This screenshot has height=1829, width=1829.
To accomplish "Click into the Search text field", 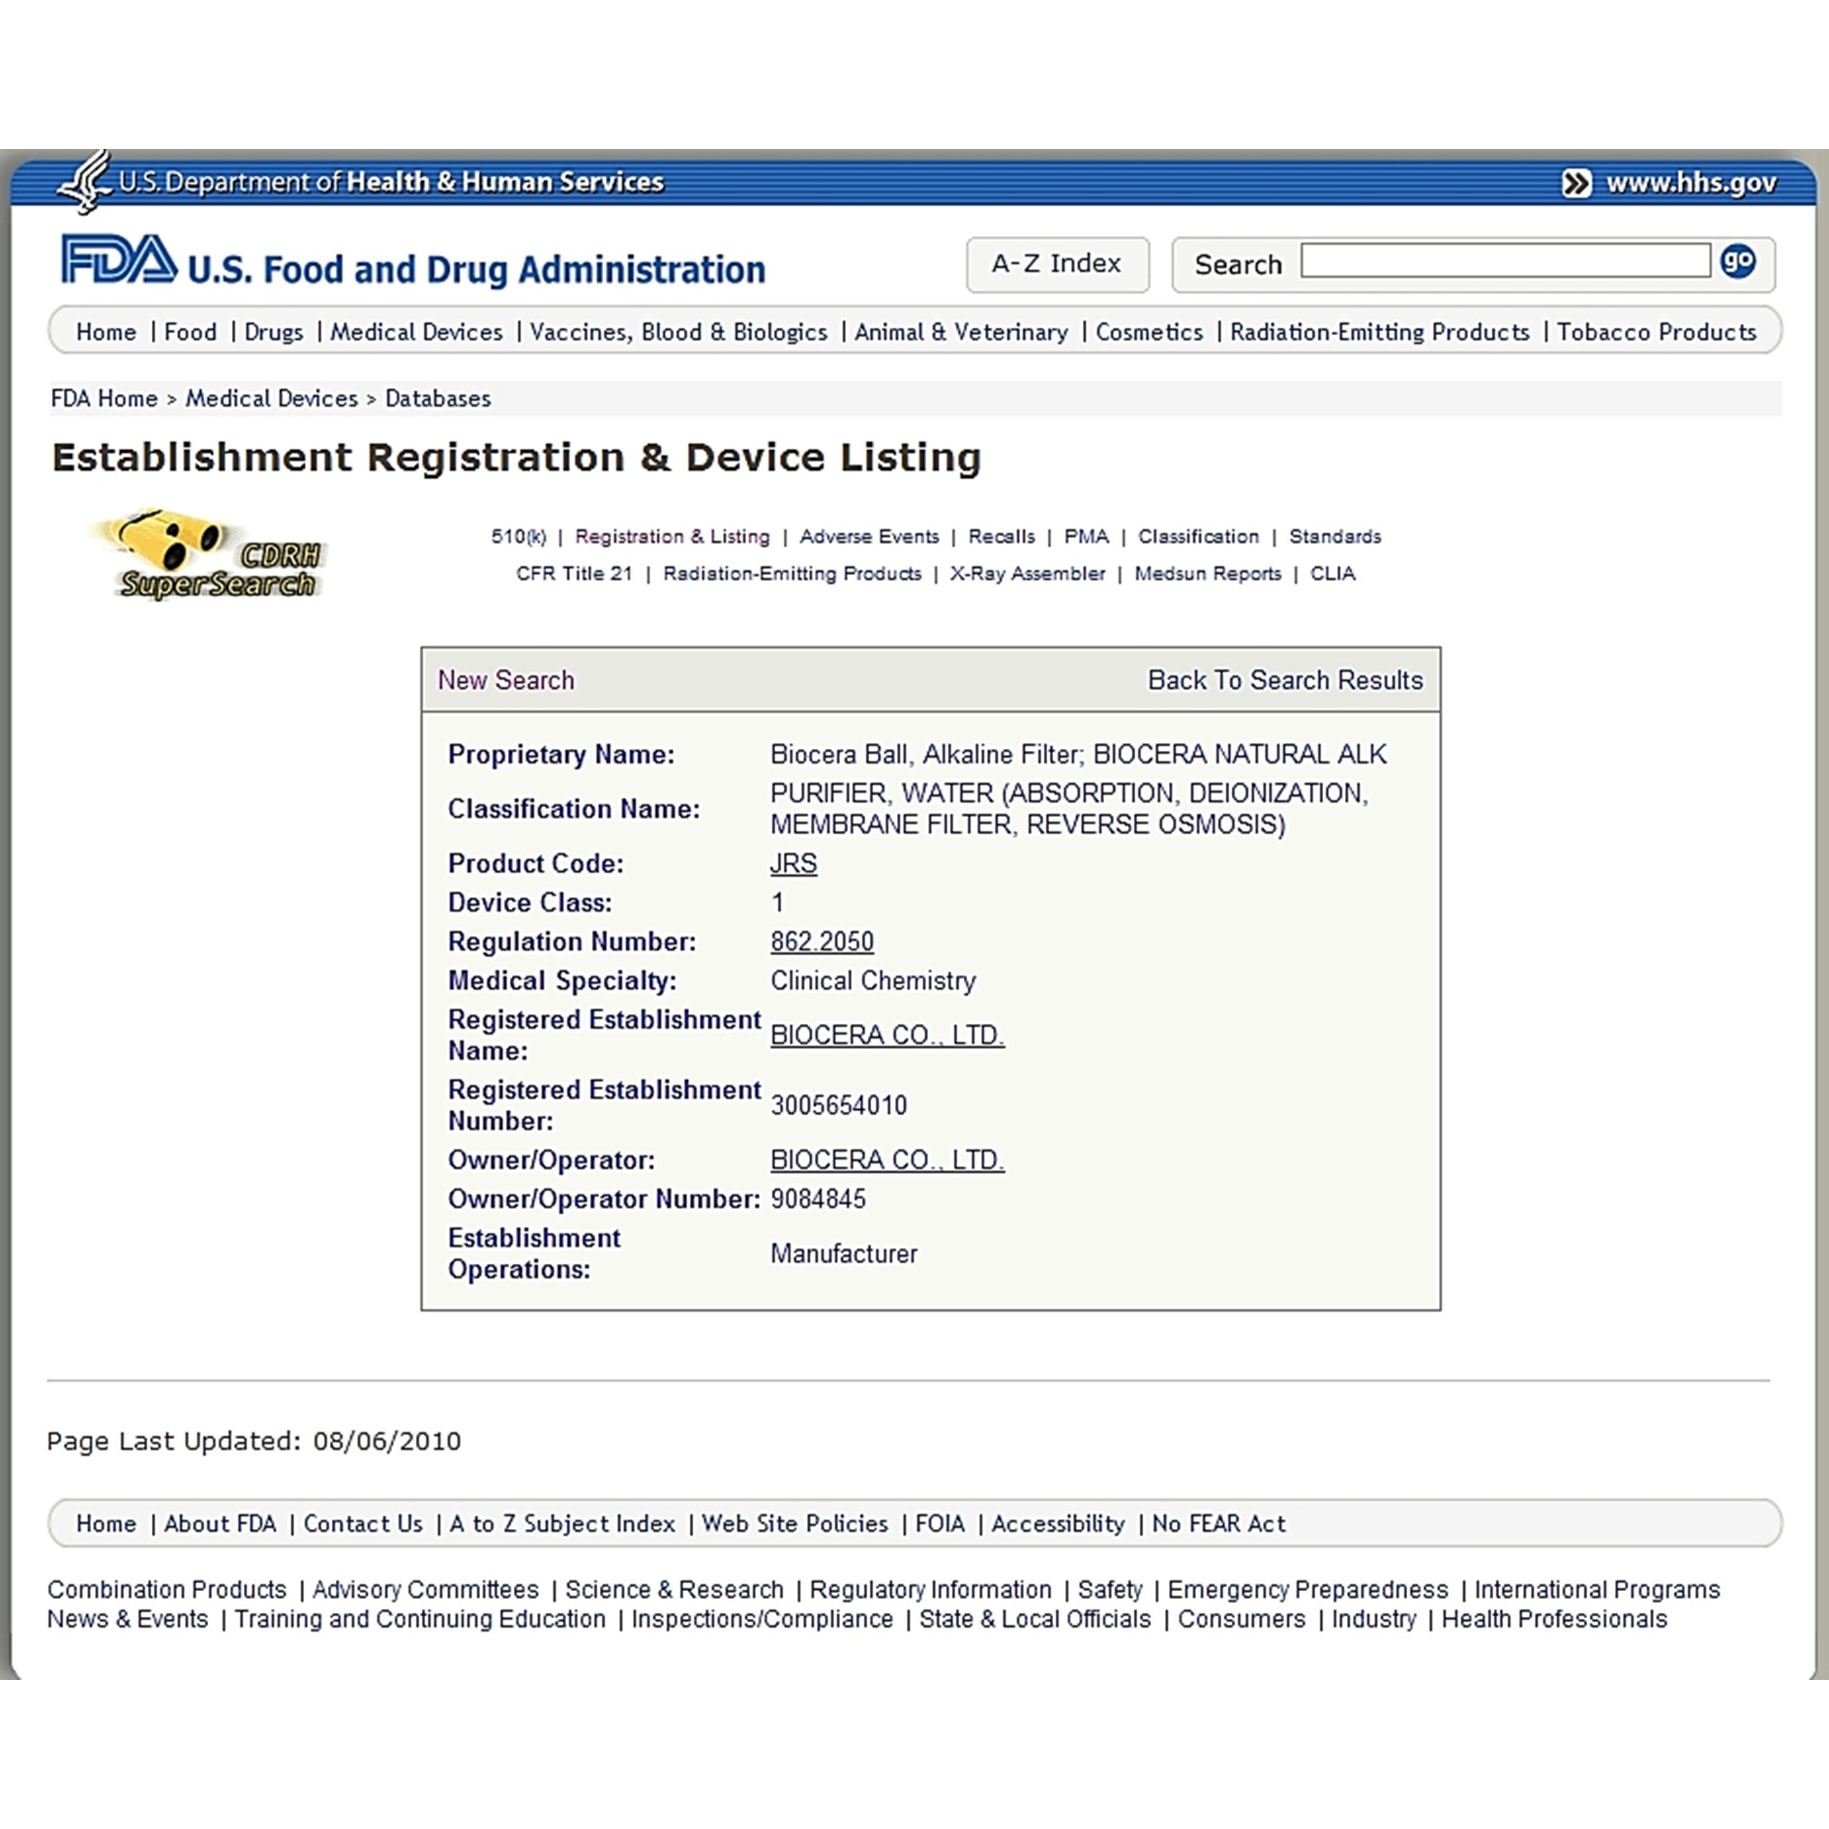I will (1505, 261).
